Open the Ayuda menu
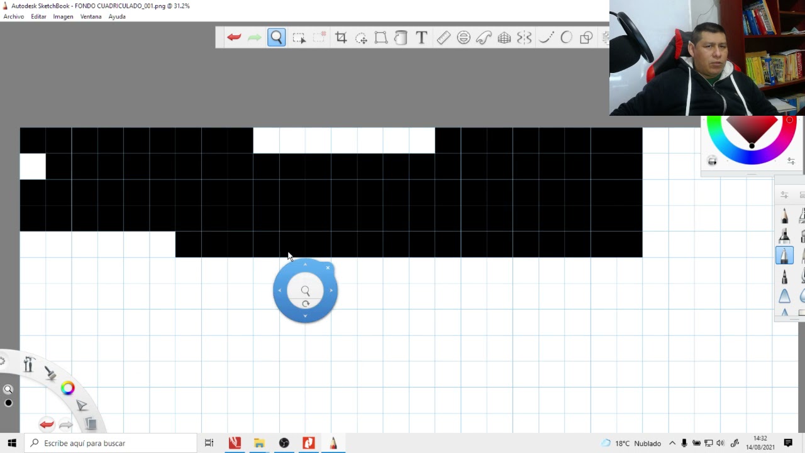The image size is (805, 453). coord(117,16)
